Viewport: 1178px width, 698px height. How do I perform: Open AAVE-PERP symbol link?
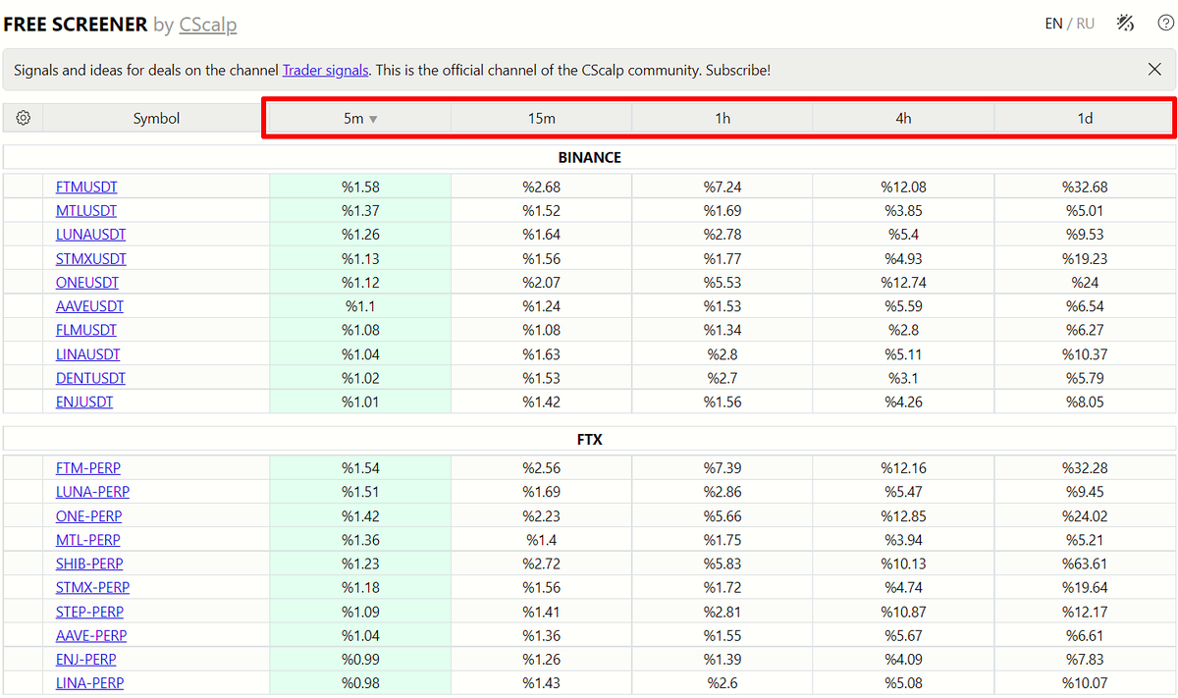91,635
